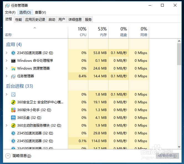Expand the 2345加速浏览器 app under 应用
This screenshot has width=184, height=164.
[7, 53]
